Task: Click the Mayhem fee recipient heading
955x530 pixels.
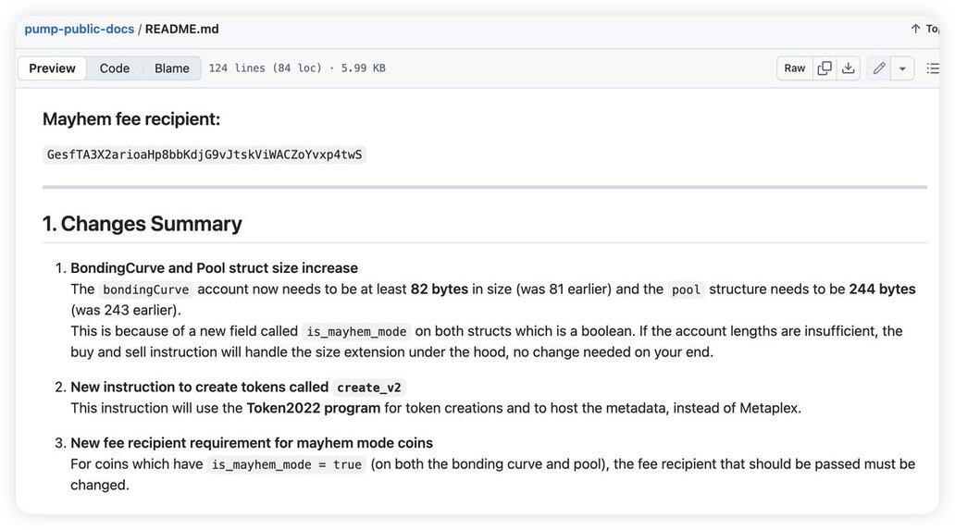Action: pos(131,118)
